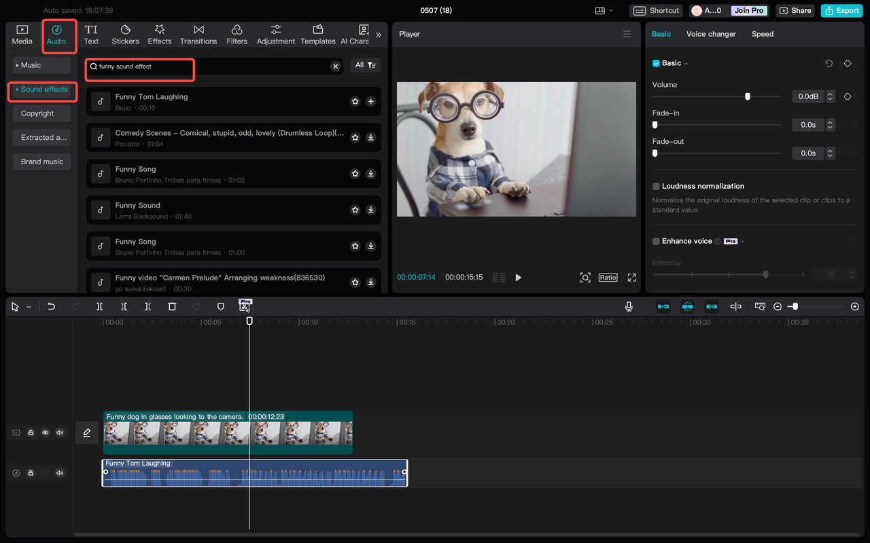Switch to the Speed tab
The image size is (870, 543).
click(762, 33)
